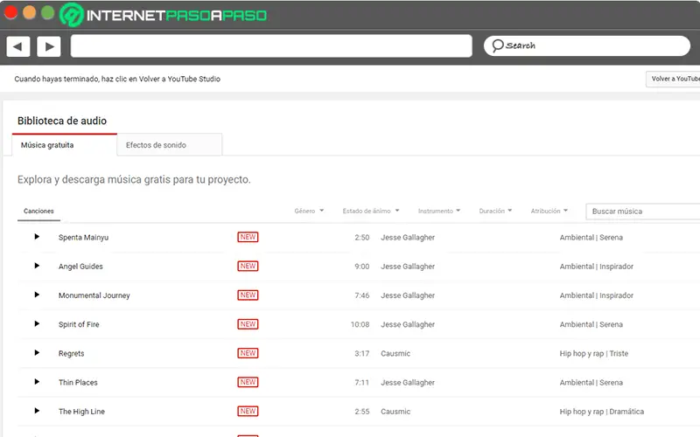
Task: Select the Música gratuita tab
Action: [47, 145]
